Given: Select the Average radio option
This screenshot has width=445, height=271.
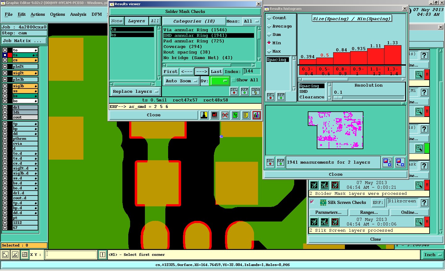Looking at the screenshot, I should 269,26.
